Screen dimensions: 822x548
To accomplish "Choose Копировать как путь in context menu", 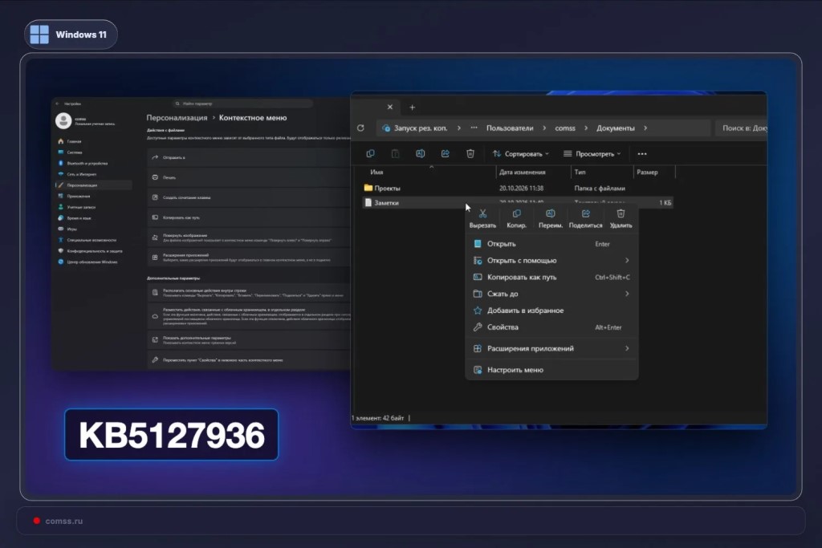I will pos(551,277).
